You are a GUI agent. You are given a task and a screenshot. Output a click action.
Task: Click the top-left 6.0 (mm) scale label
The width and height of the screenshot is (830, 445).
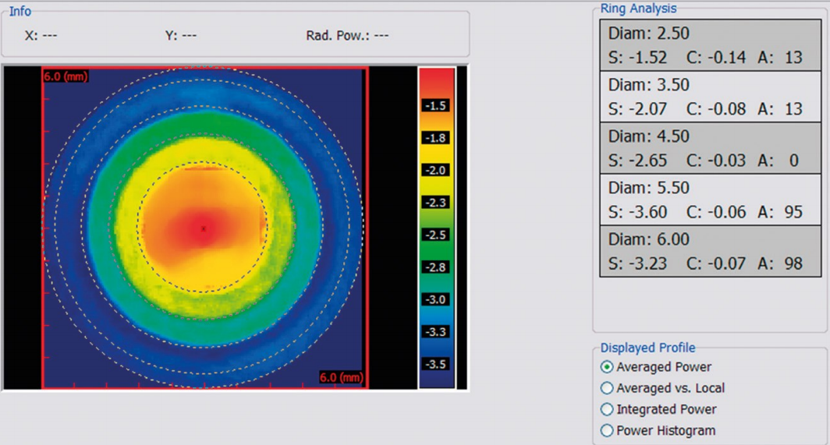pos(66,76)
